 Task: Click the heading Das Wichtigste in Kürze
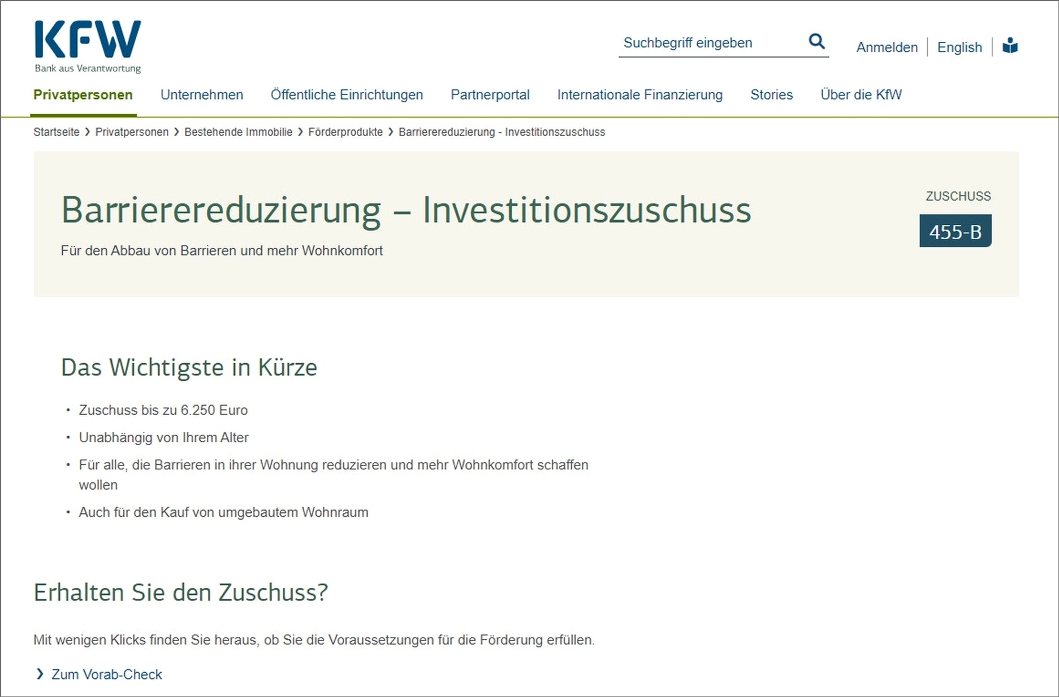(189, 367)
